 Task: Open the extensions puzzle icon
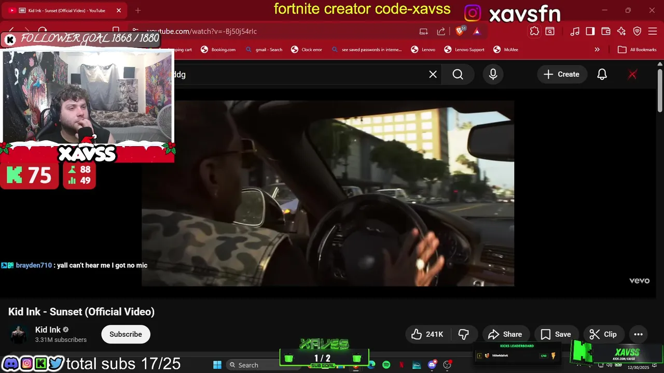pyautogui.click(x=534, y=31)
